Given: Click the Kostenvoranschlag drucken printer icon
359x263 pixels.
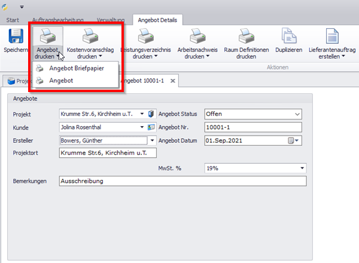Looking at the screenshot, I should click(92, 36).
